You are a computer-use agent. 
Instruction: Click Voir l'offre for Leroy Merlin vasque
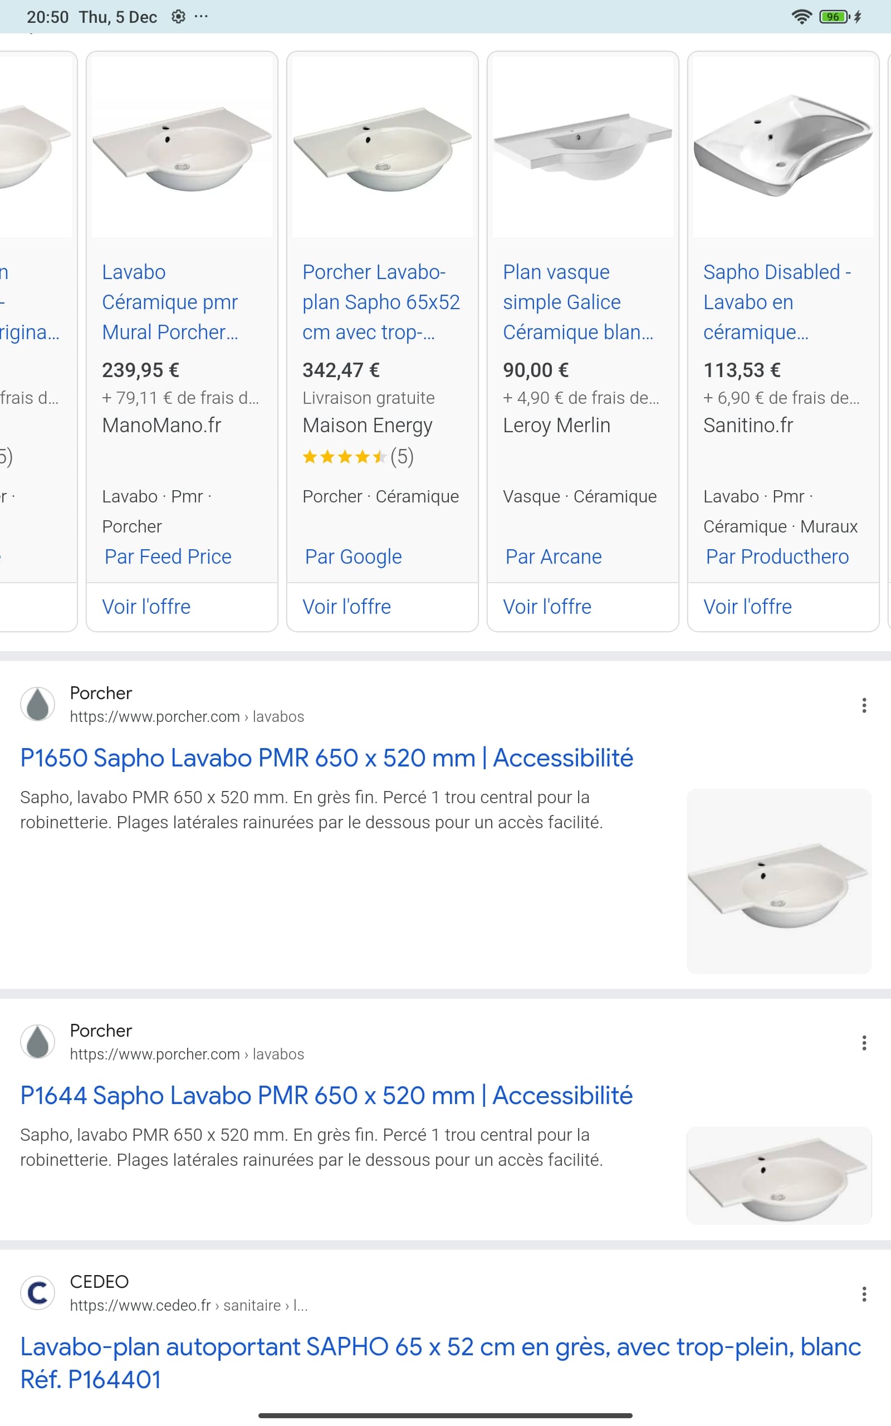[547, 607]
